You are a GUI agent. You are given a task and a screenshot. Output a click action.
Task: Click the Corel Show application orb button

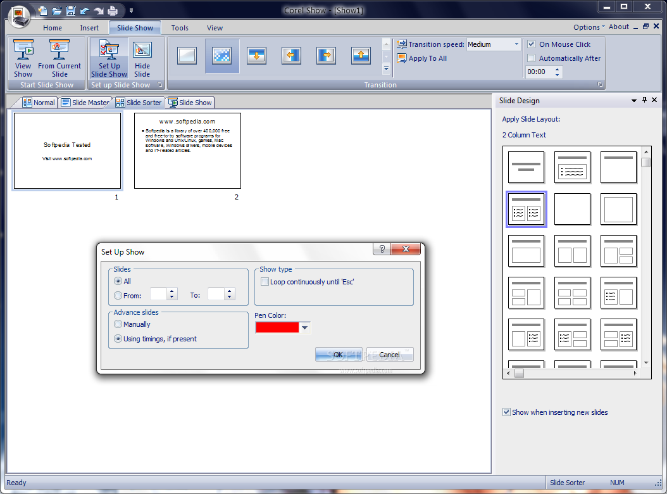(19, 16)
